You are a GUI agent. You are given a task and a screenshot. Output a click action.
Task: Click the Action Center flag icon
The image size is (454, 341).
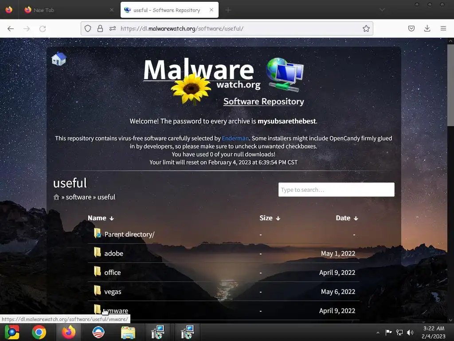pyautogui.click(x=388, y=332)
